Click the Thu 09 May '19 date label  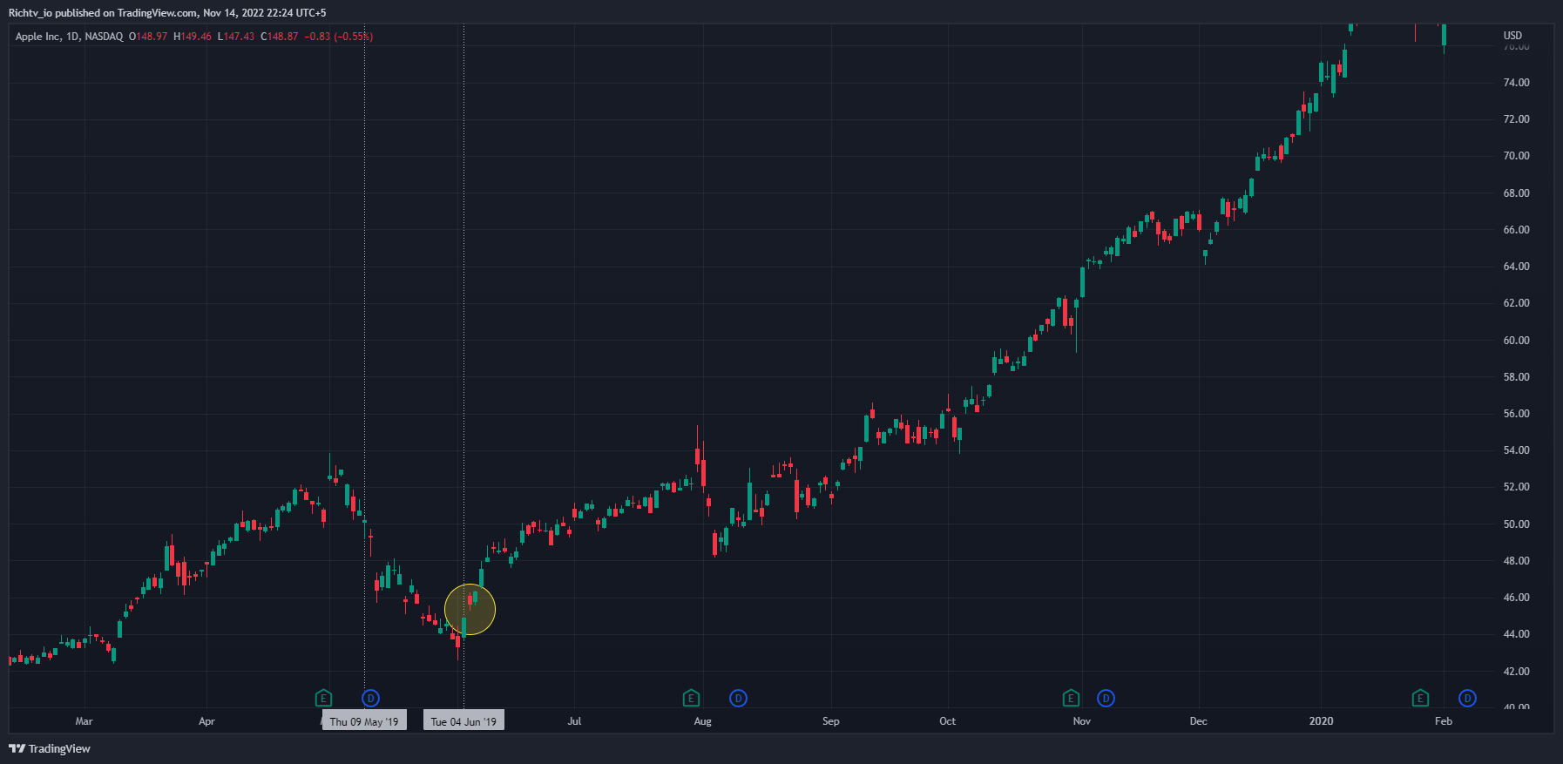(363, 721)
